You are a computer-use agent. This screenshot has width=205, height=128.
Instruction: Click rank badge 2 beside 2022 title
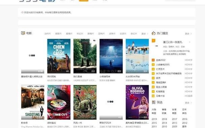point(153,60)
